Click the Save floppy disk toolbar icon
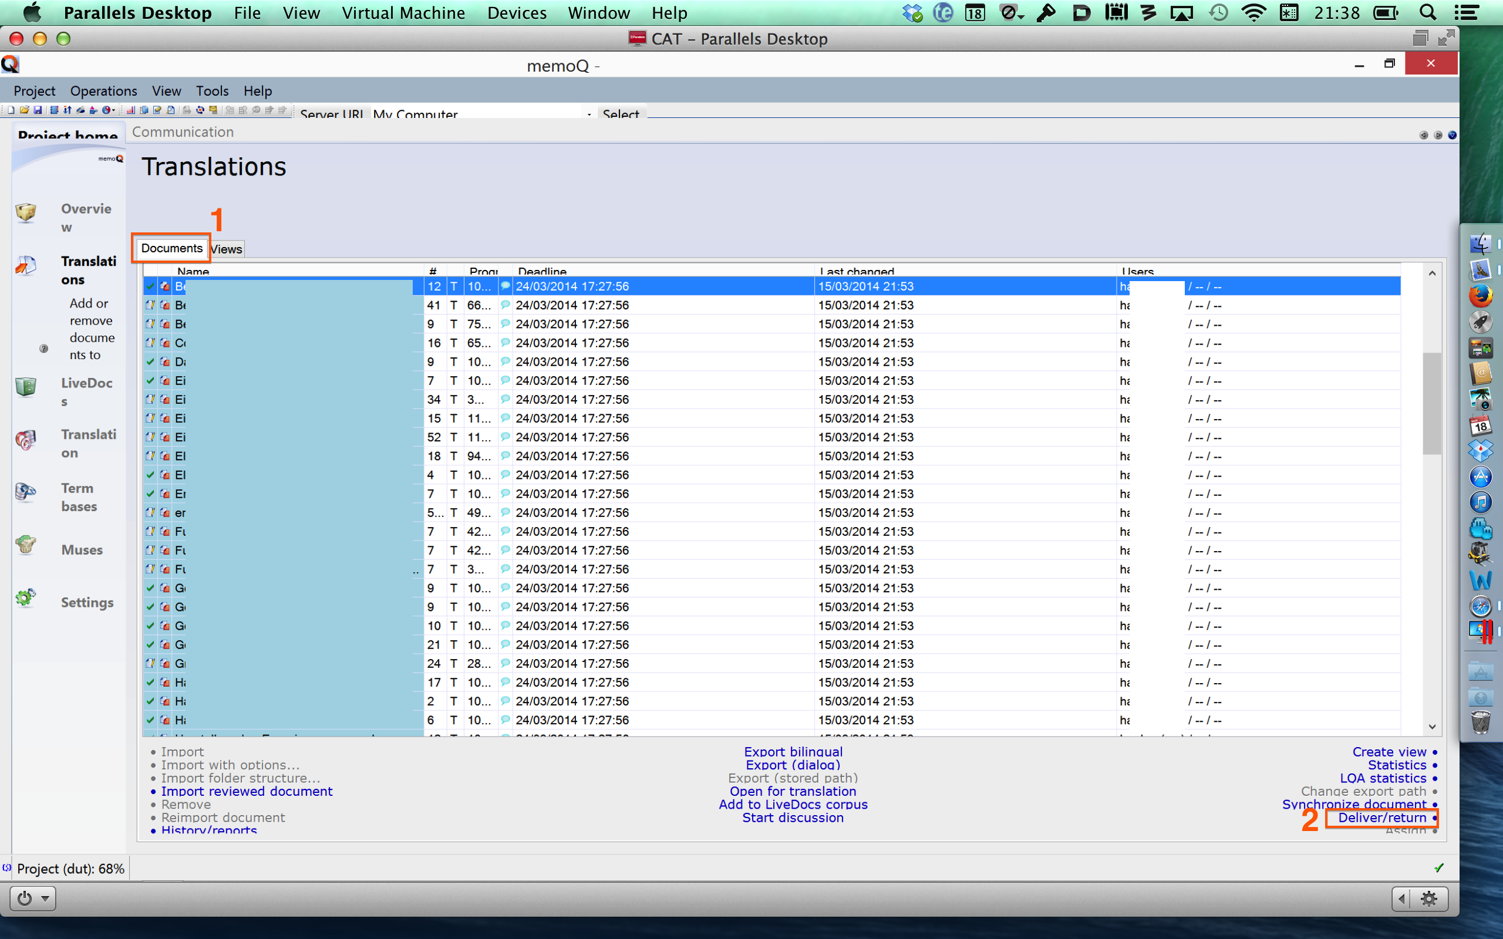 click(x=38, y=110)
